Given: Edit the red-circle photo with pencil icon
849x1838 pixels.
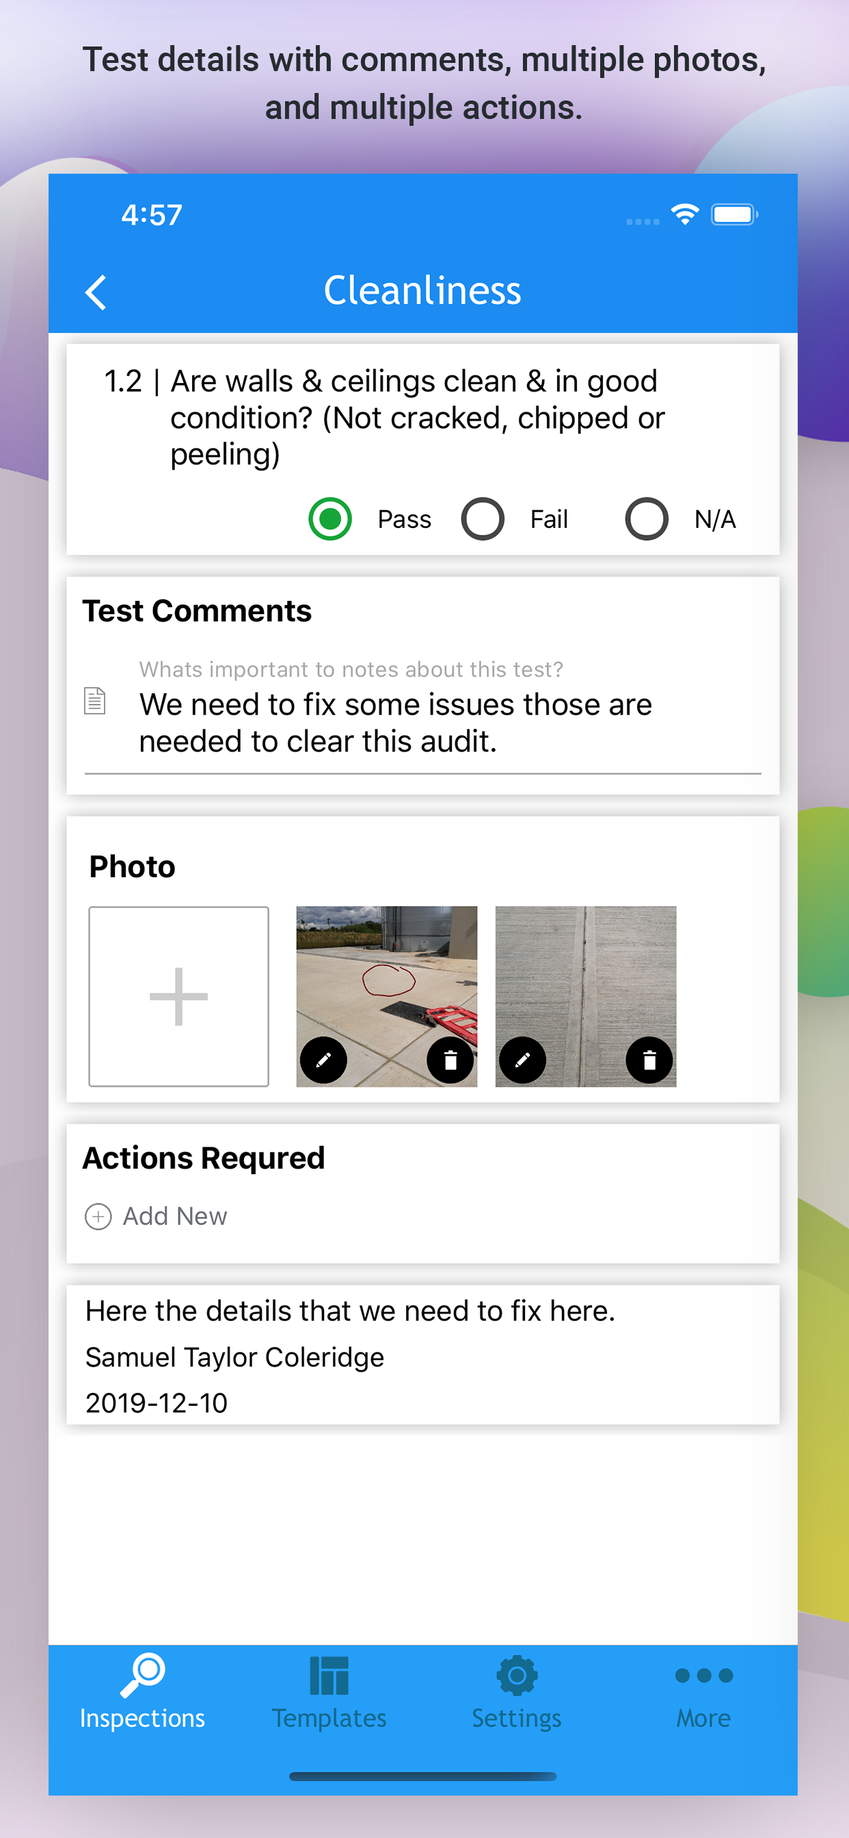Looking at the screenshot, I should pyautogui.click(x=323, y=1061).
